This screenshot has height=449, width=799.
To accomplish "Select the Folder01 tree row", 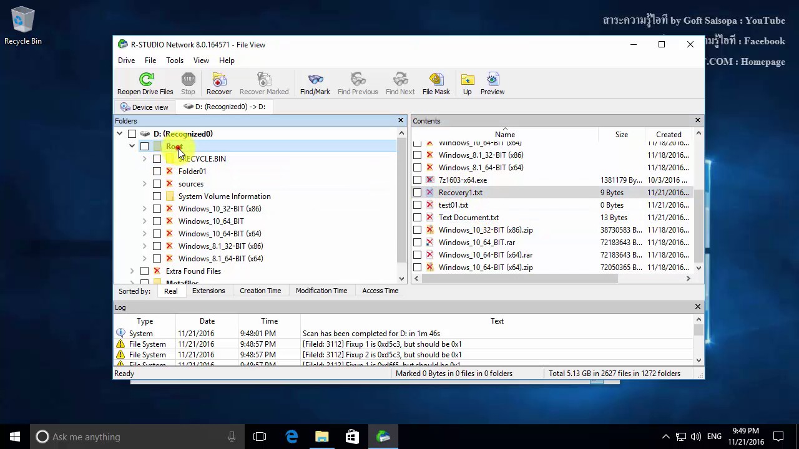I will coord(192,171).
